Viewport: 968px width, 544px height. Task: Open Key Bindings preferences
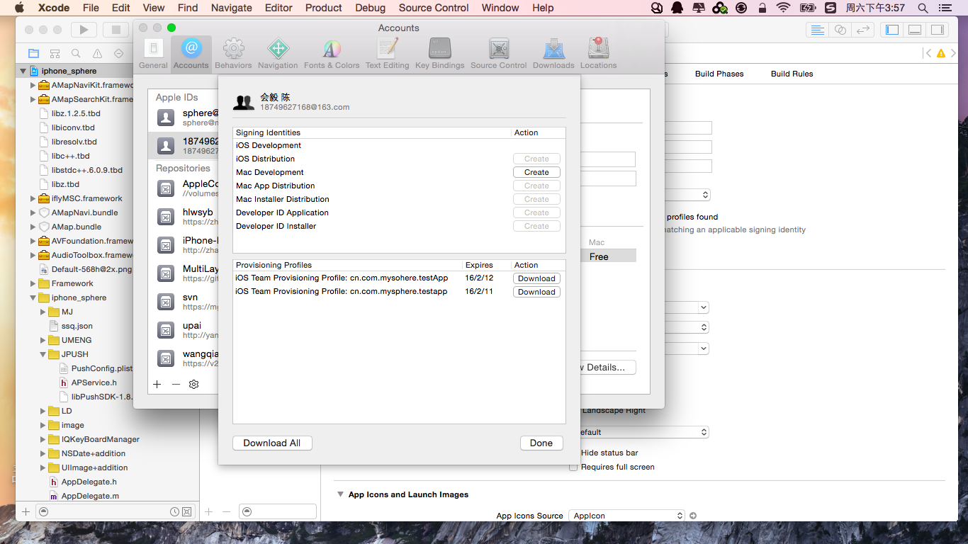(x=439, y=54)
